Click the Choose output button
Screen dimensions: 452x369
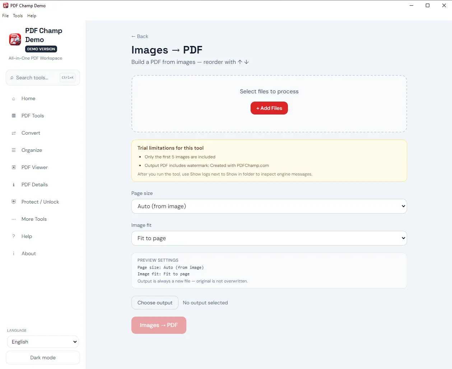coord(155,303)
